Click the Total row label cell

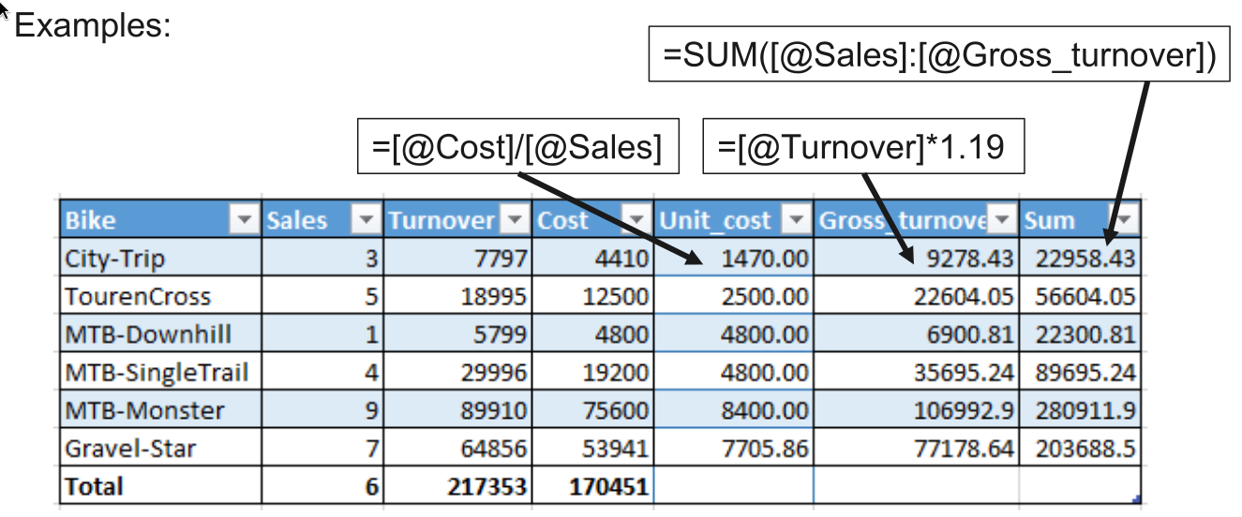(x=160, y=486)
